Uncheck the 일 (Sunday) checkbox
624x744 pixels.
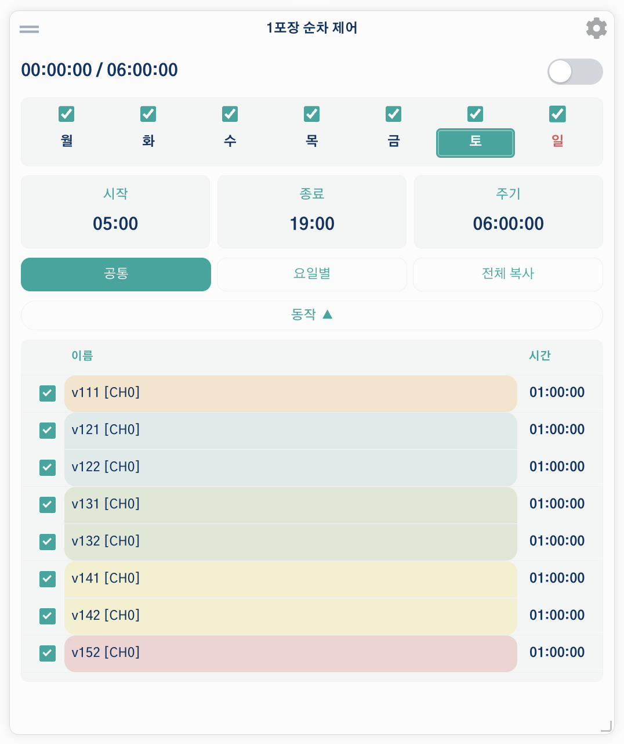point(557,114)
